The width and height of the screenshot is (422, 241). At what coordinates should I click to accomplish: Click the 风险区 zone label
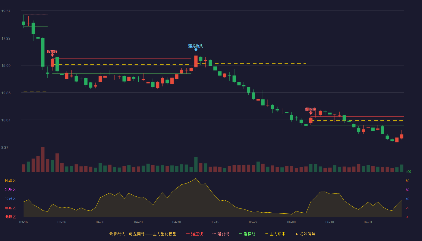click(11, 181)
